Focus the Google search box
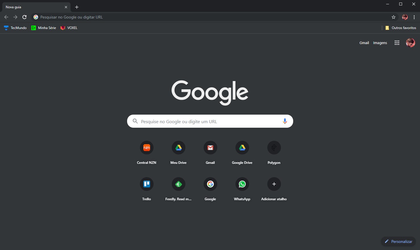 (x=210, y=121)
